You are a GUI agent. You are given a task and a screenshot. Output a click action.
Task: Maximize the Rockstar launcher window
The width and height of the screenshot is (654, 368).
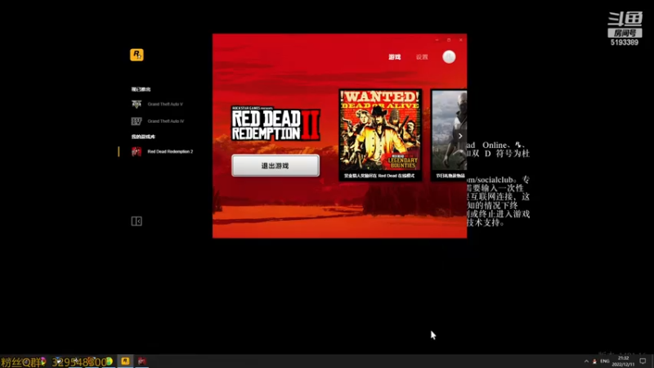tap(449, 40)
